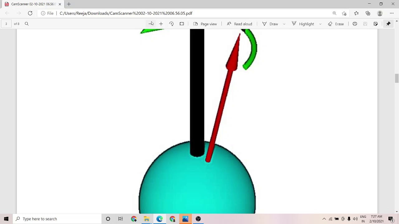
Task: Open Settings and more menu
Action: pyautogui.click(x=392, y=13)
